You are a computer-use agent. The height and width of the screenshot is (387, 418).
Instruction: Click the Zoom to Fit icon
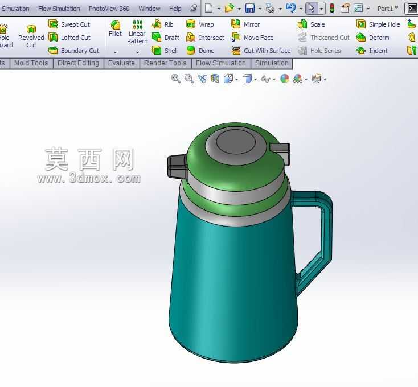[175, 79]
